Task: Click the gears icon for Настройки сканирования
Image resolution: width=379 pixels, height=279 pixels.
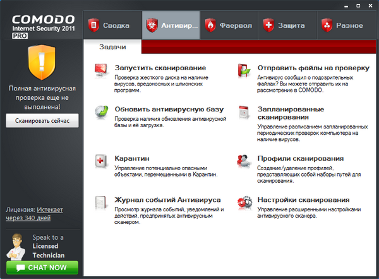Action: 244,202
